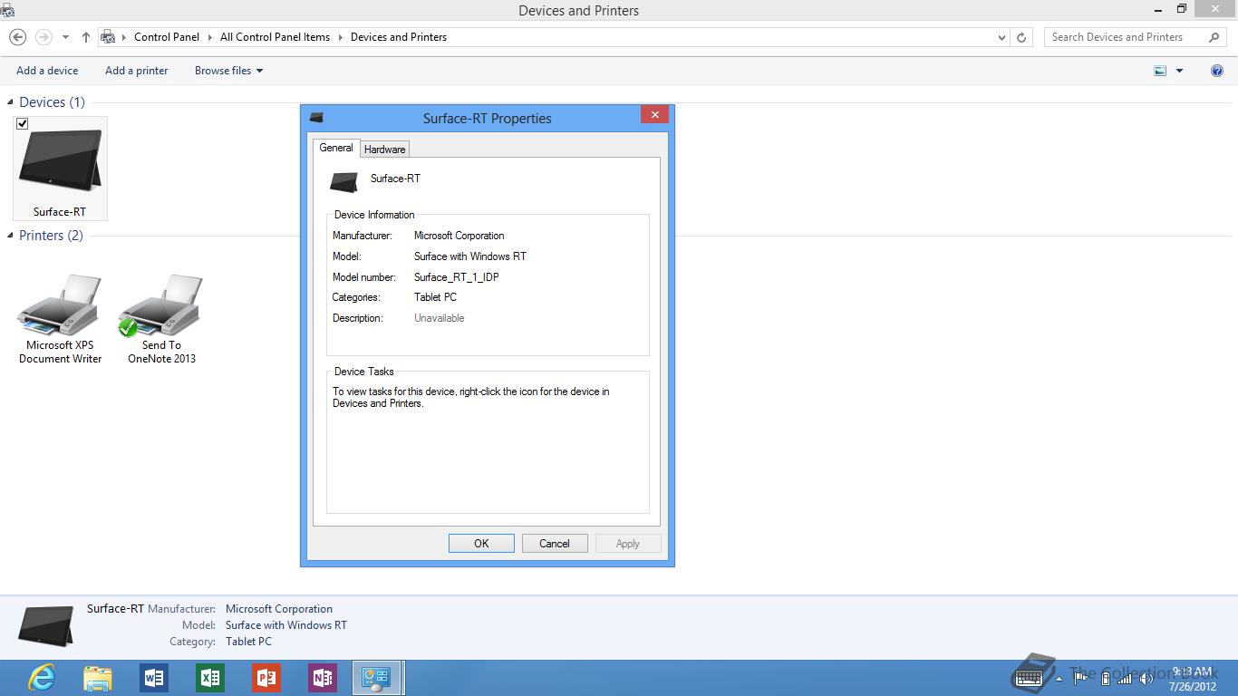This screenshot has width=1238, height=696.
Task: Click the search magnifier icon
Action: pyautogui.click(x=1214, y=37)
